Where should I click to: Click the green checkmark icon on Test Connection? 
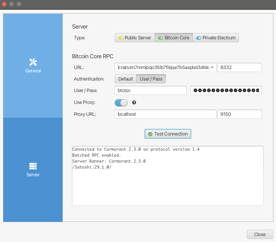pyautogui.click(x=150, y=134)
